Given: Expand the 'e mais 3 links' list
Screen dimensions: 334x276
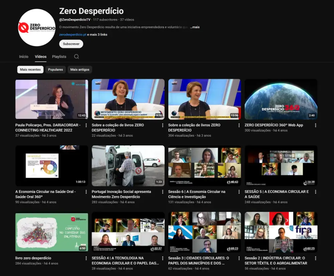Looking at the screenshot, I should pos(97,35).
